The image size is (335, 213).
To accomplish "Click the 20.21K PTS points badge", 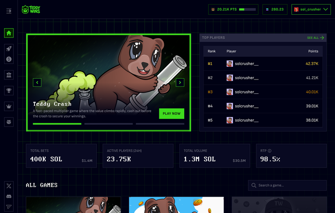I will coord(233,9).
